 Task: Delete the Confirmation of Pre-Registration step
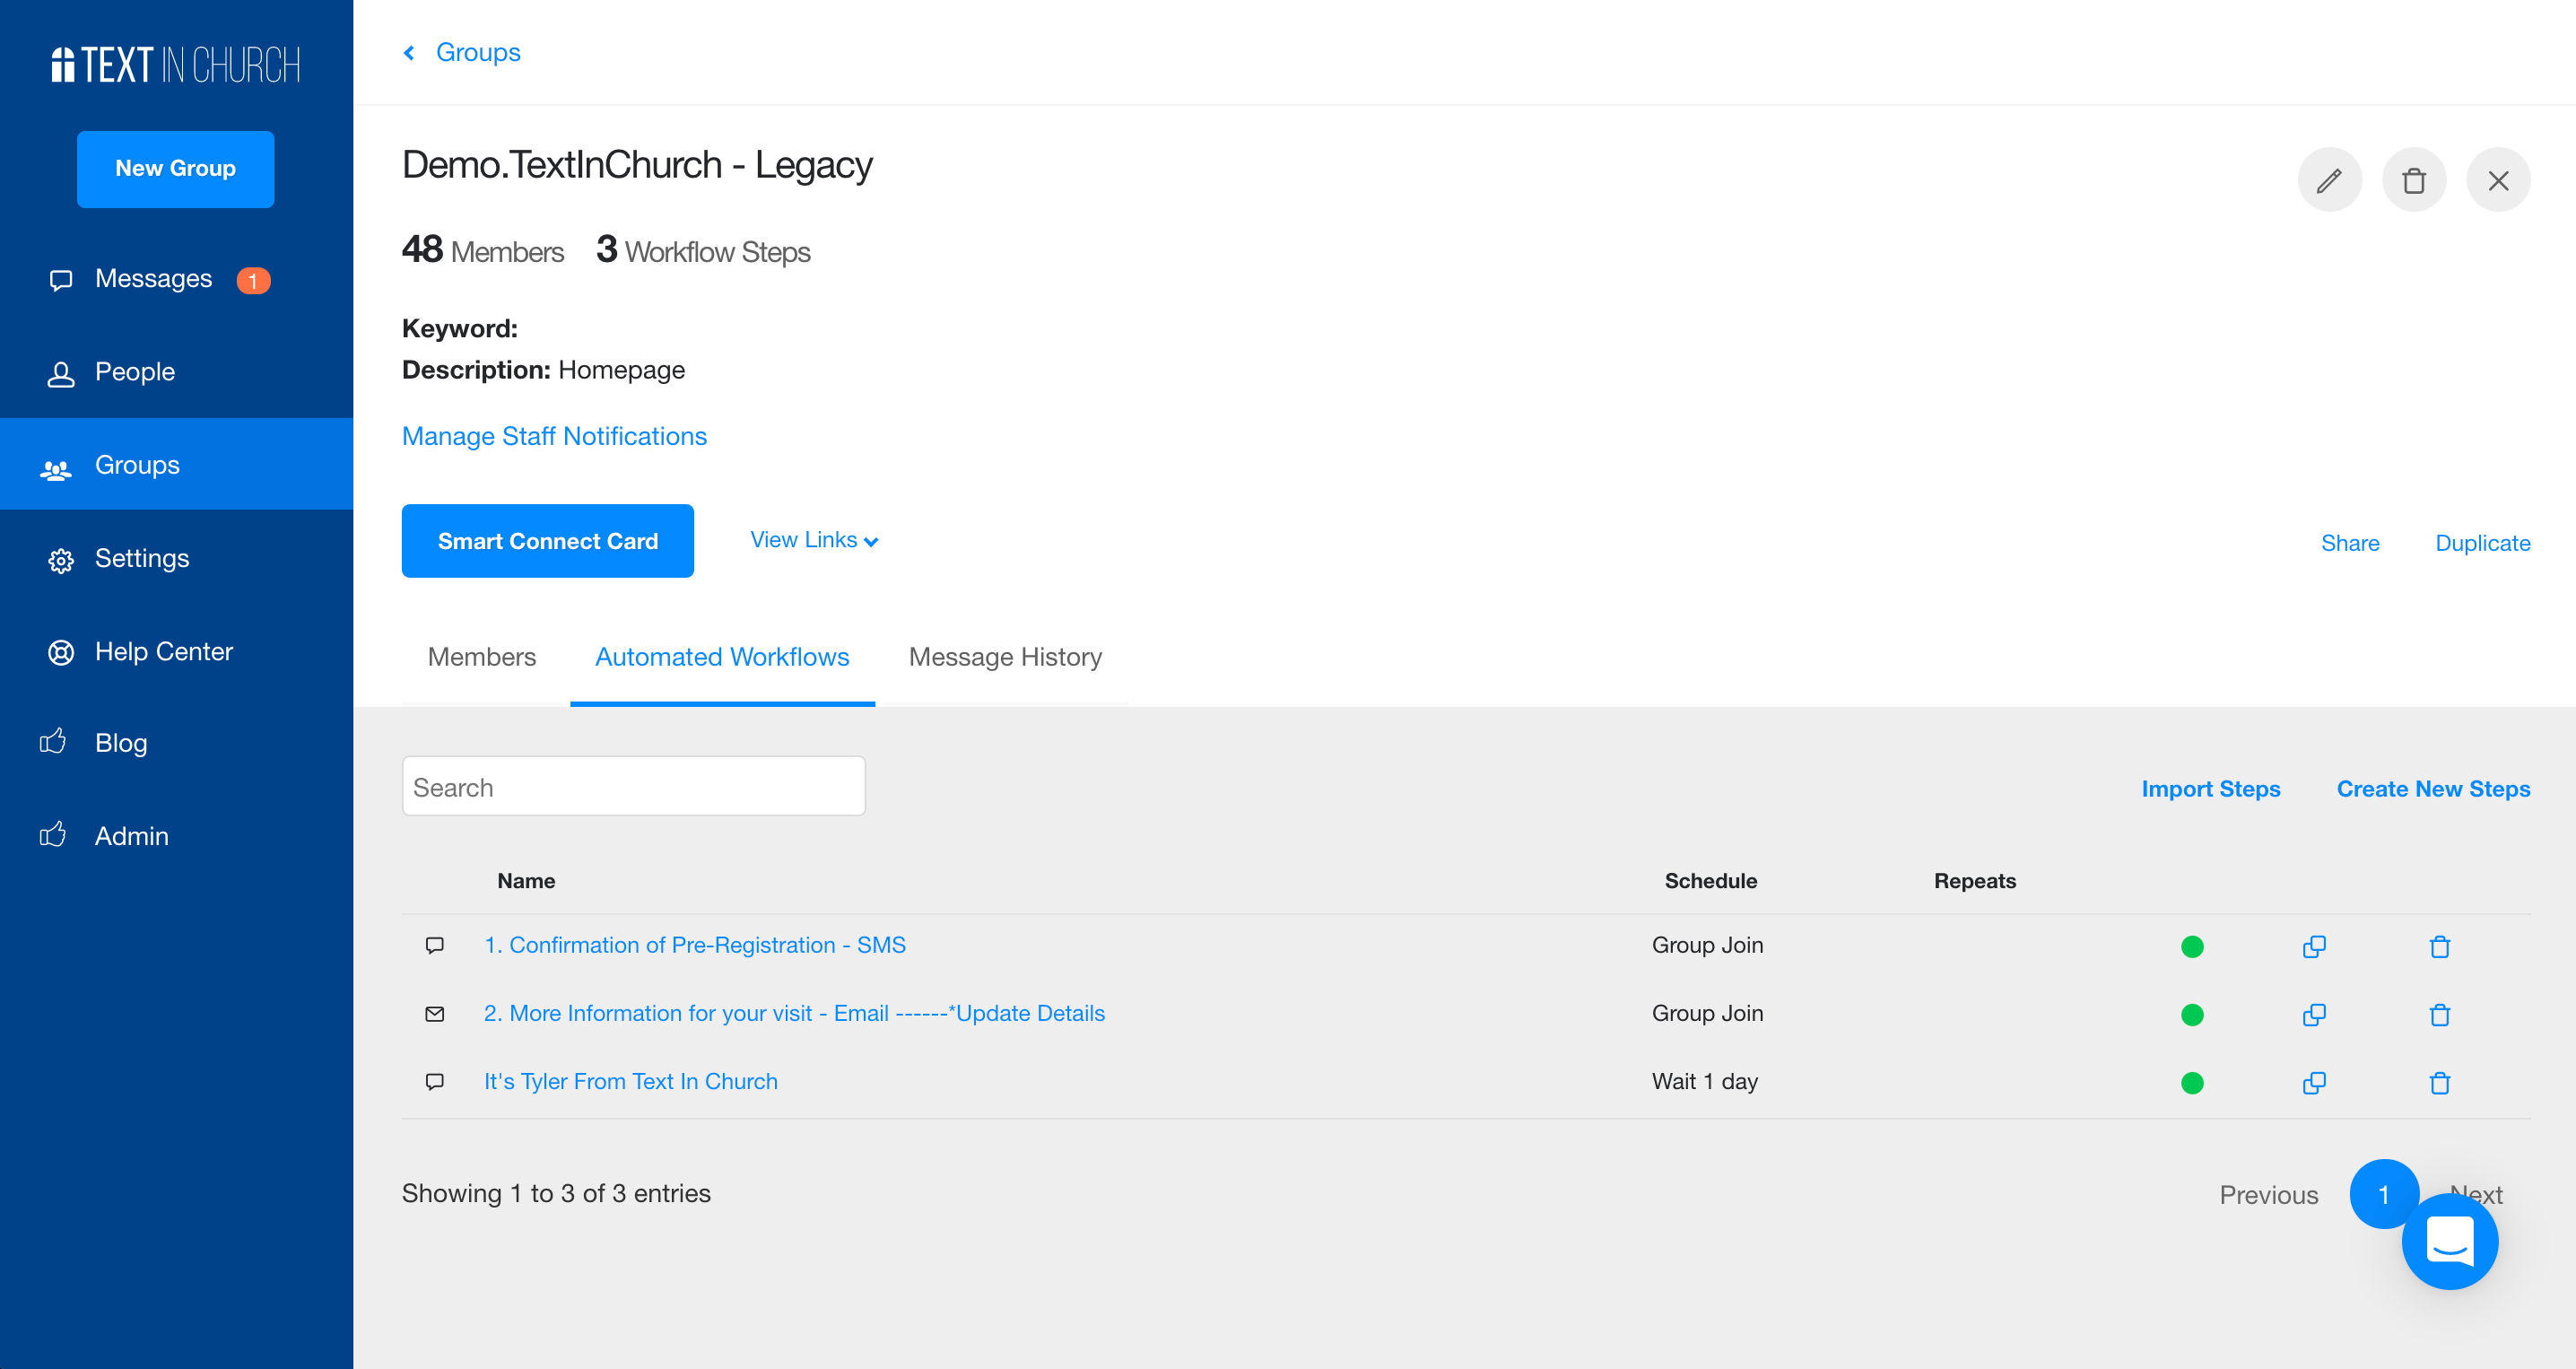[2440, 947]
